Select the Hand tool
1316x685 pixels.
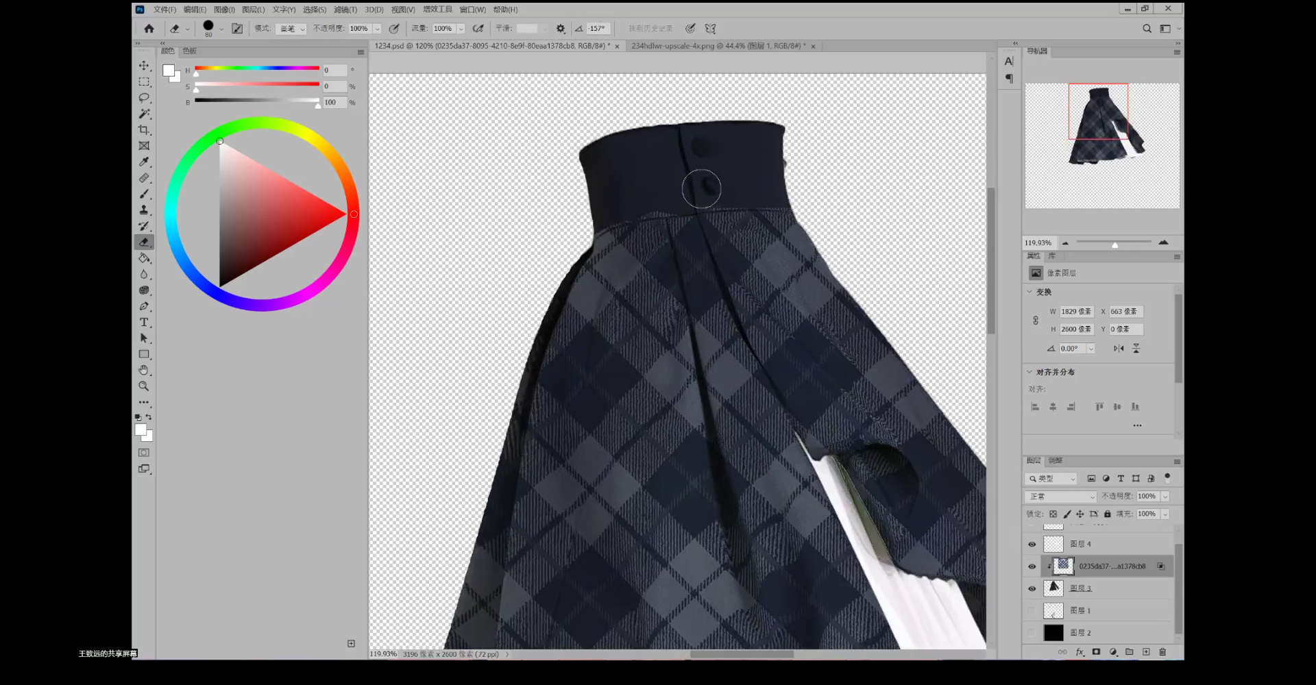[144, 371]
